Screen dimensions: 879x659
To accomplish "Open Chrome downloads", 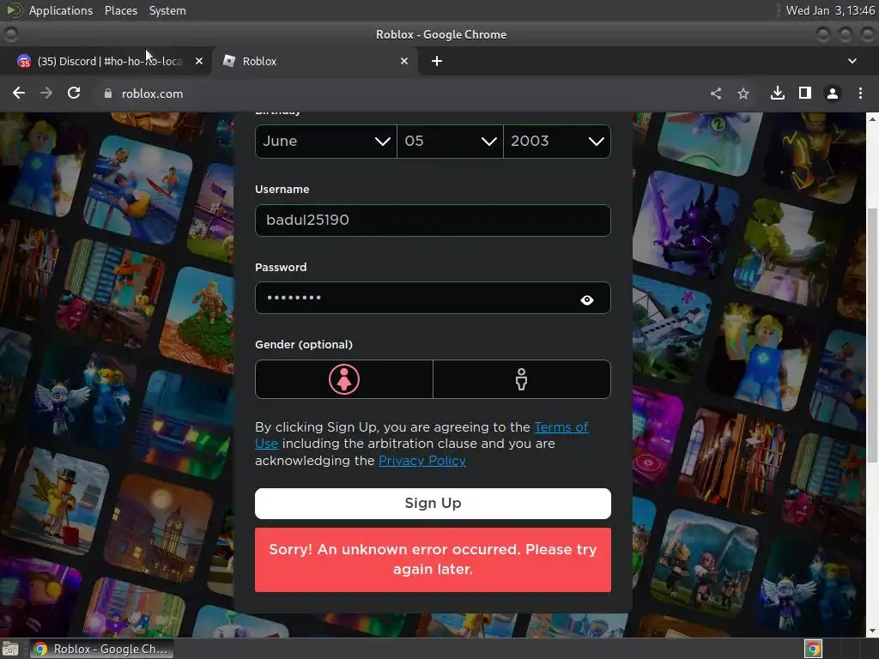I will click(778, 93).
